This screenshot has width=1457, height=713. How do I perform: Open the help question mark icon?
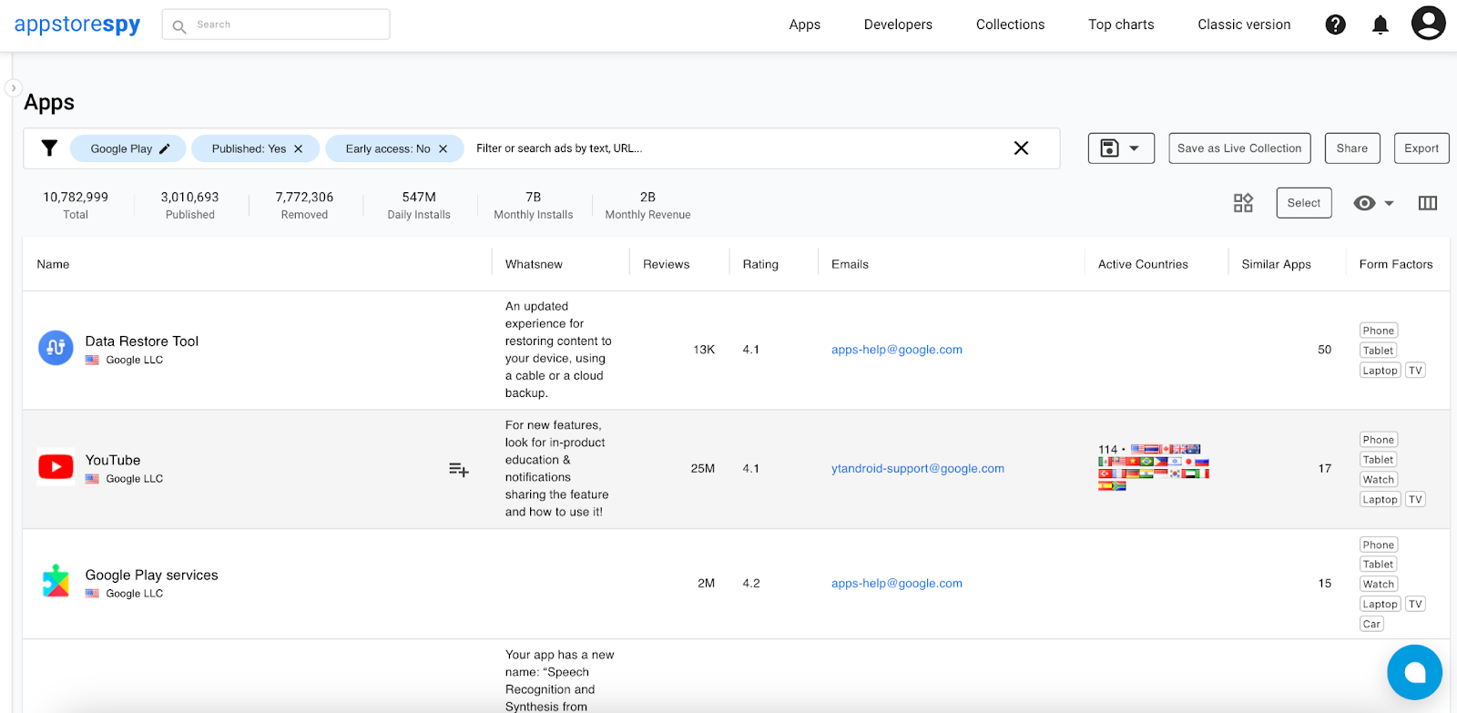point(1335,25)
